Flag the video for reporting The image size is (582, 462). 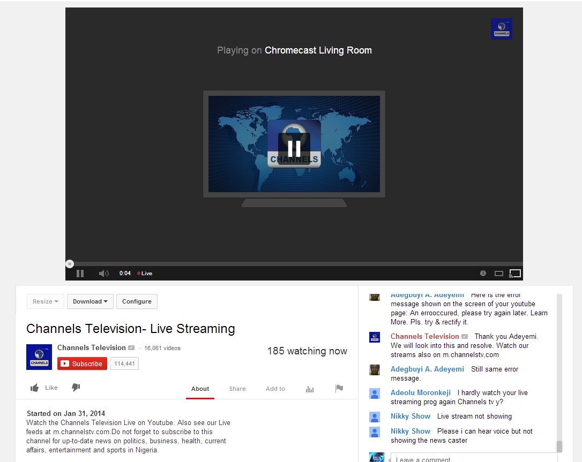click(x=339, y=389)
